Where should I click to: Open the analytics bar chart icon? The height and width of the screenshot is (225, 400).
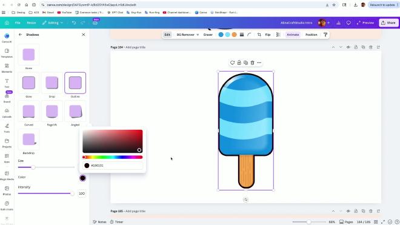[x=339, y=22]
